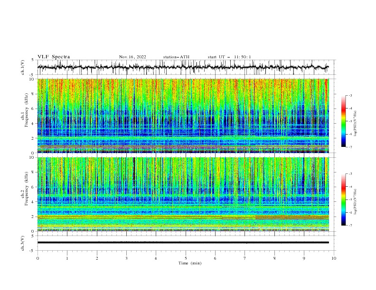Click the ch.1 spectrogram panel

[x=183, y=116]
